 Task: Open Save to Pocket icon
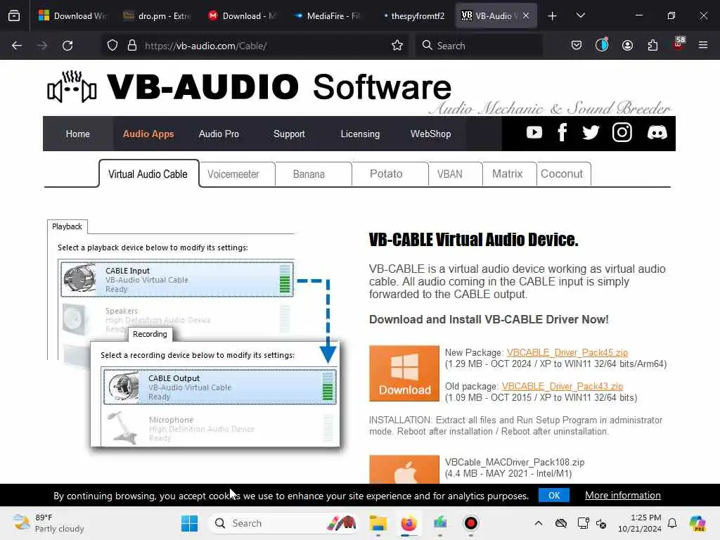pyautogui.click(x=577, y=46)
